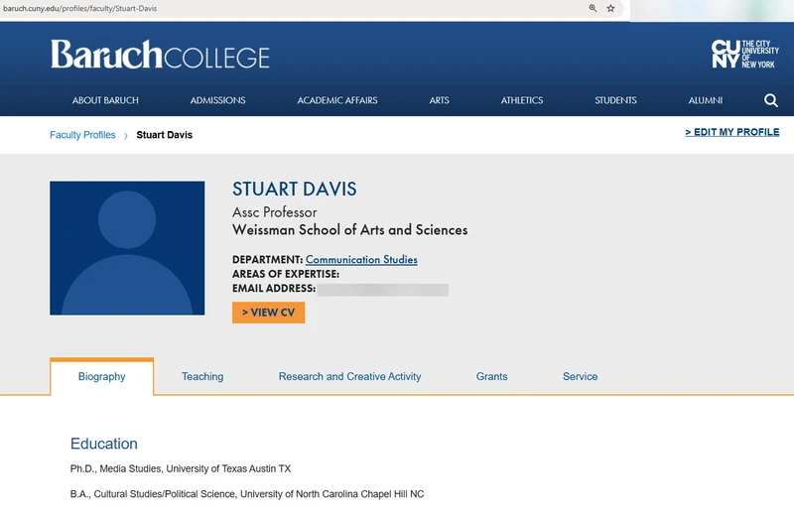Open the Communication Studies department link
The width and height of the screenshot is (794, 520).
(x=361, y=259)
